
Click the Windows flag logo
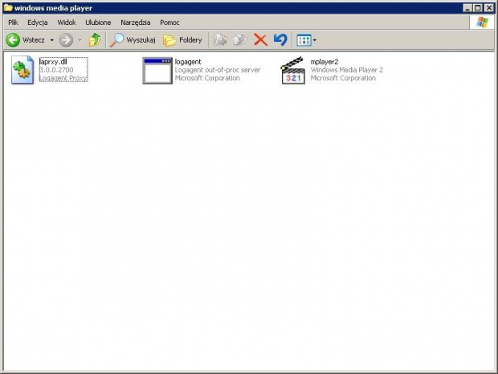point(482,23)
